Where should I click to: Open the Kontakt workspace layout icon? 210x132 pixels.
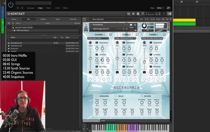point(138,14)
